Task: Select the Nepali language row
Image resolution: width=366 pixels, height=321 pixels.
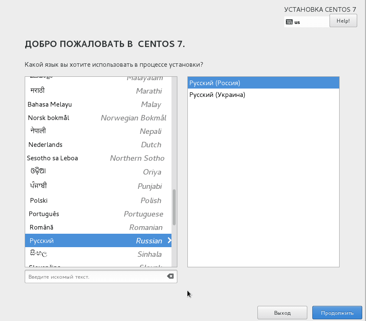Action: tap(98, 131)
